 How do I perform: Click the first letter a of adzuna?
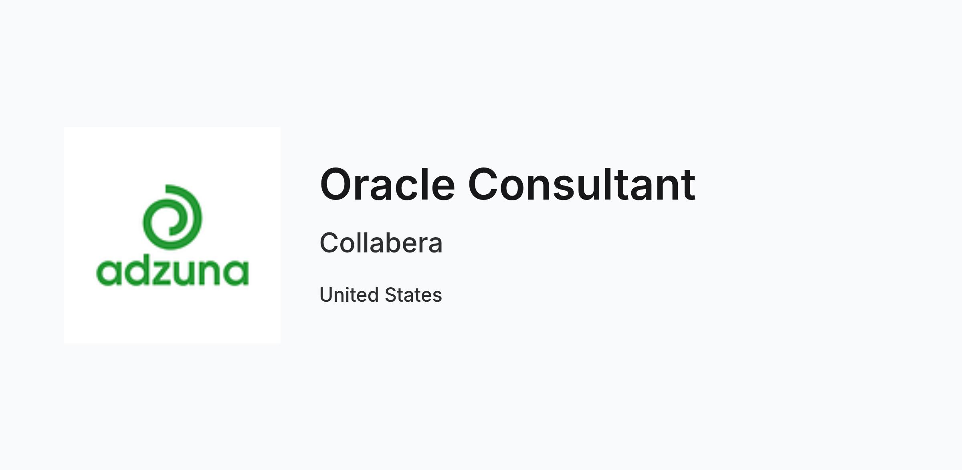pos(109,273)
